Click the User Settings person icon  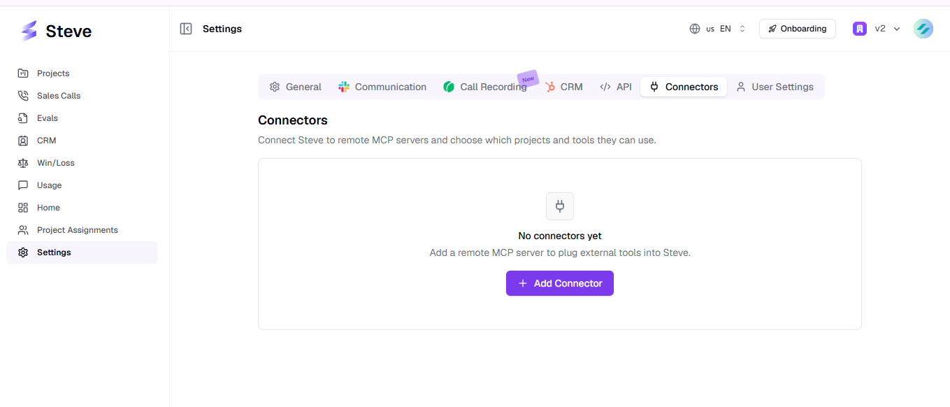741,87
